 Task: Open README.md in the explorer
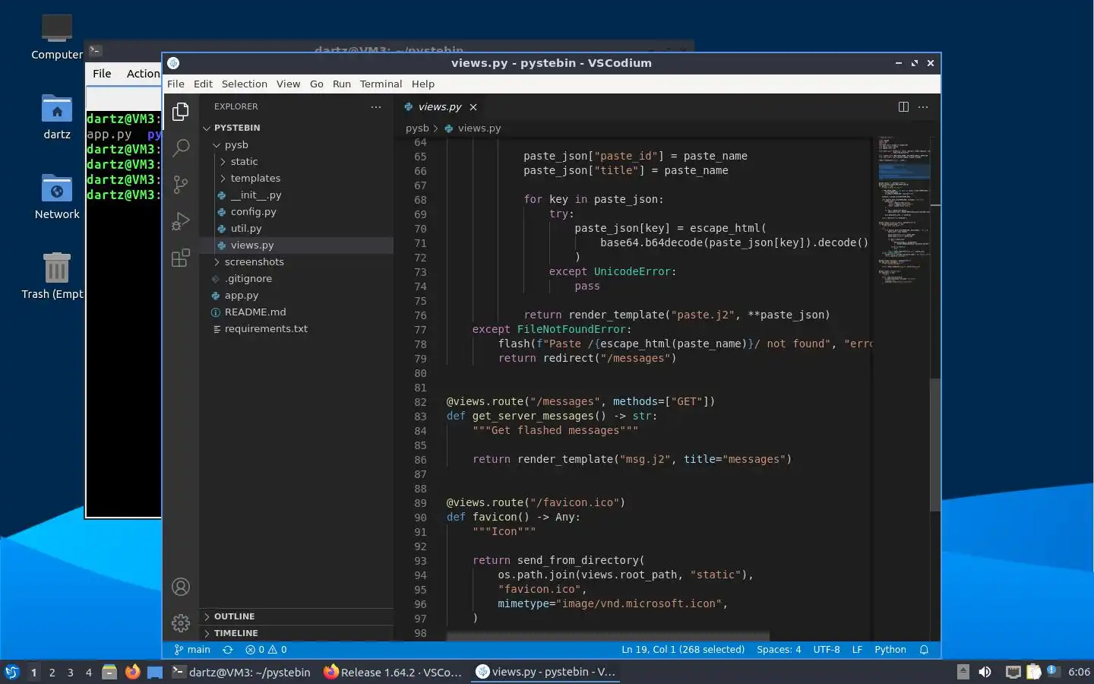pos(296,312)
